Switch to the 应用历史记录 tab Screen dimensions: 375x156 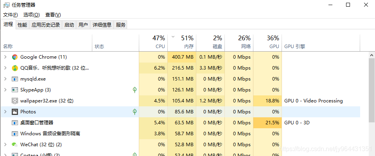(46, 25)
